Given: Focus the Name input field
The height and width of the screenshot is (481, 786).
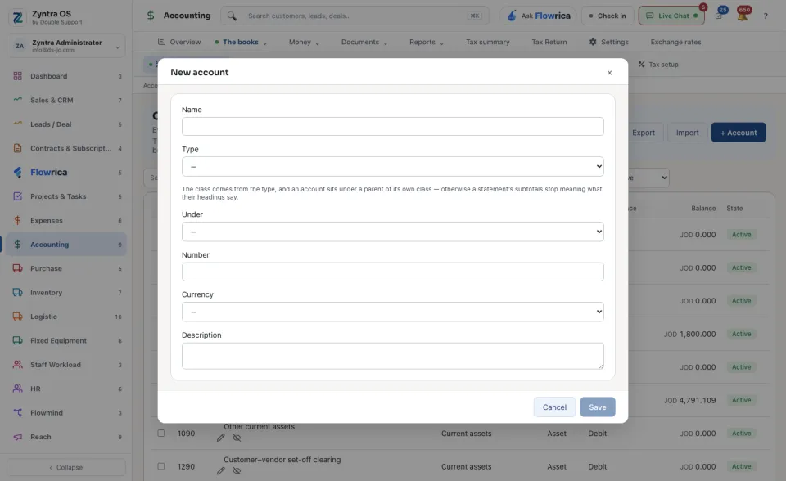Looking at the screenshot, I should point(392,126).
